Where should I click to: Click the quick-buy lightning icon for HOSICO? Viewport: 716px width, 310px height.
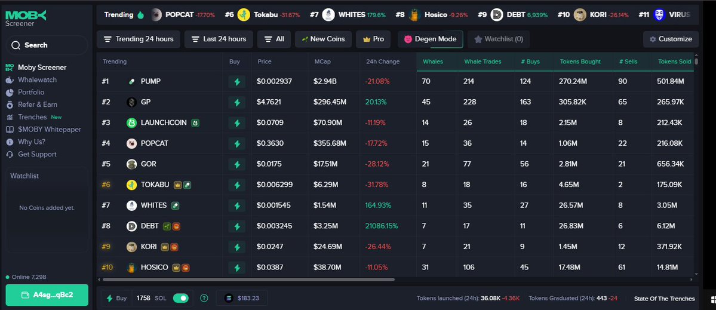pyautogui.click(x=236, y=268)
